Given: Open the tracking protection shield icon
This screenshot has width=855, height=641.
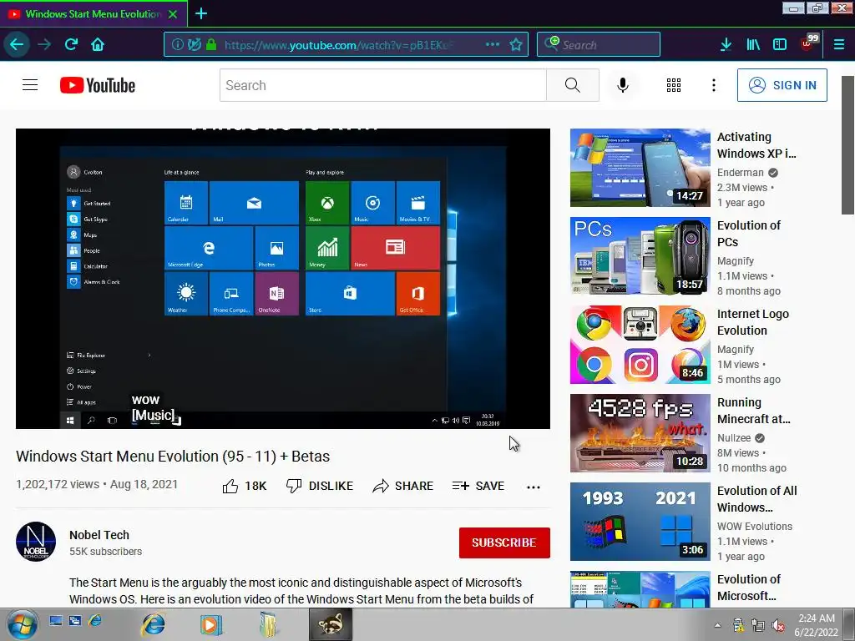Looking at the screenshot, I should click(194, 44).
